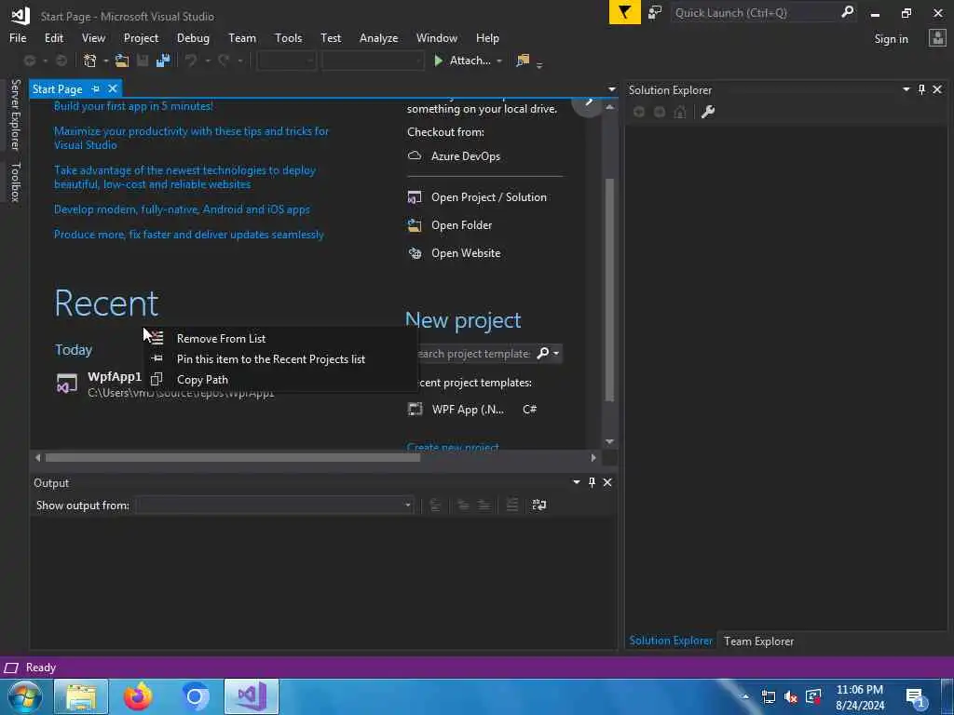
Task: Click the WpfApp1 solution icon in Recent
Action: [67, 384]
